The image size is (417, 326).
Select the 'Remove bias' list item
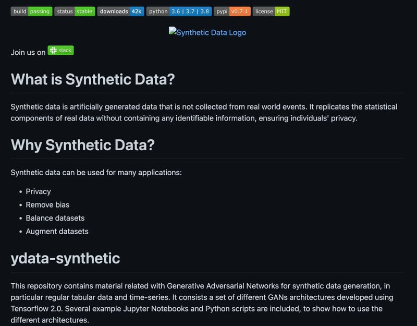(x=47, y=205)
